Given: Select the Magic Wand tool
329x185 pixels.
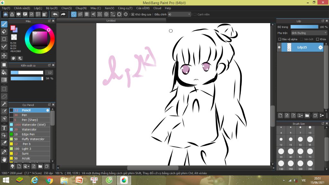Looking at the screenshot, I should [x=4, y=104].
